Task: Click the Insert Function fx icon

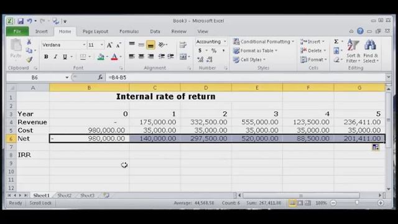Action: (x=100, y=77)
